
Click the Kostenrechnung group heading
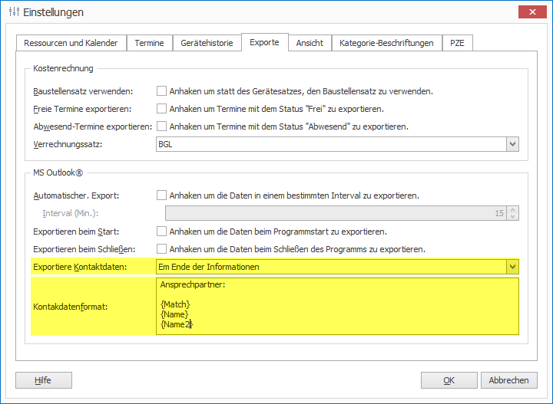click(x=63, y=68)
